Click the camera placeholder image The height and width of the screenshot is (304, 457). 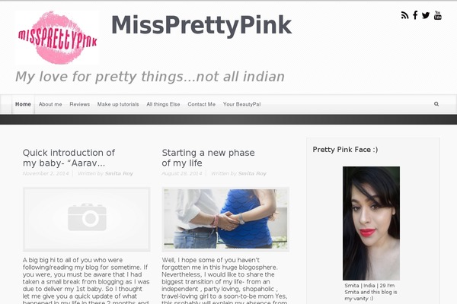click(x=87, y=219)
